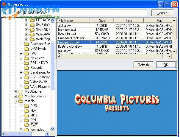Image resolution: width=180 pixels, height=137 pixels.
Task: Open the Video4Web folder icon
Action: click(26, 82)
